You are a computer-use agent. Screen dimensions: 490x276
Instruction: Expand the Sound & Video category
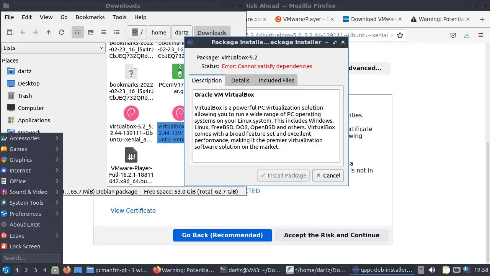[31, 192]
